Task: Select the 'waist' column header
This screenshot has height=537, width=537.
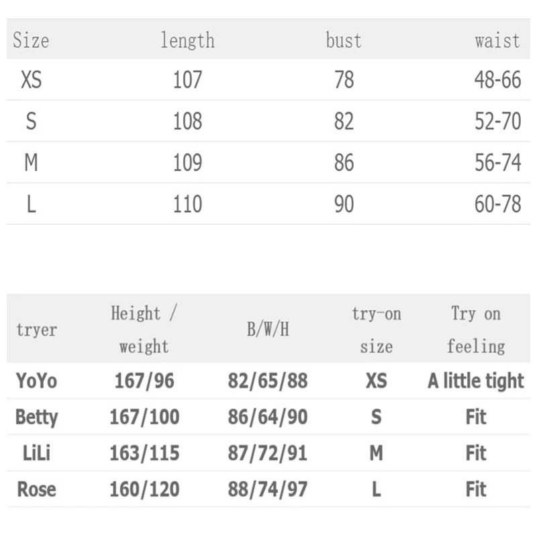Action: coord(497,40)
